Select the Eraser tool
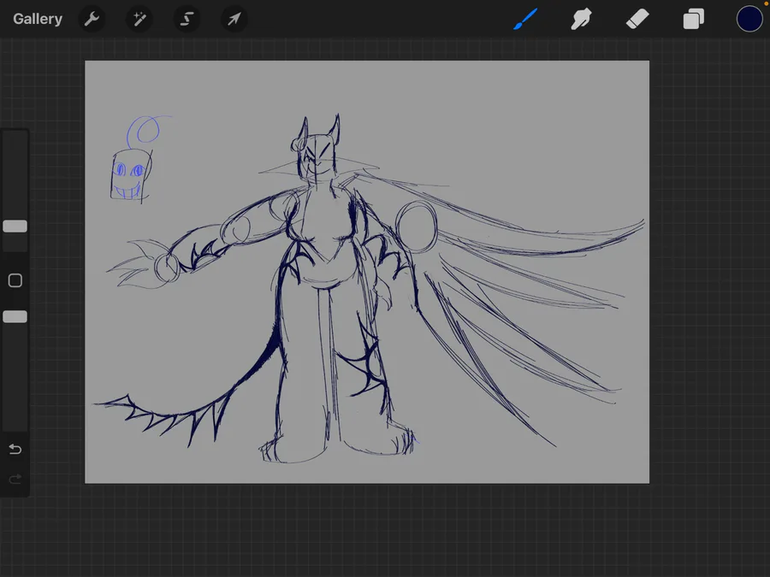Screen dimensions: 770x577 point(637,19)
